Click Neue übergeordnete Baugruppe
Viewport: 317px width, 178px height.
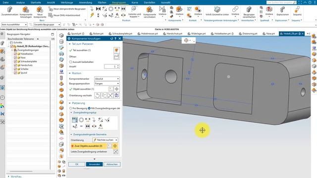(67, 9)
